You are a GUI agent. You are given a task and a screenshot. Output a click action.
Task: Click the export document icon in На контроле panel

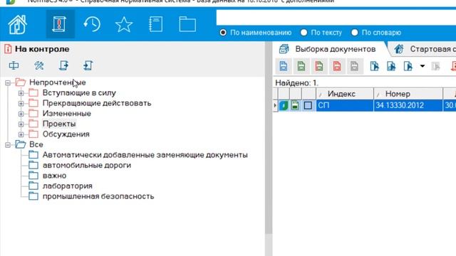pos(63,65)
